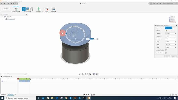Open the data panel grid icon
The image size is (178, 100).
coord(1,4)
